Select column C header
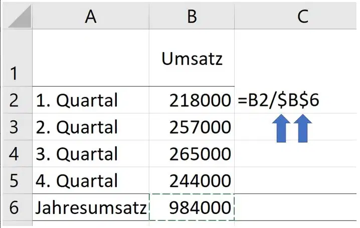This screenshot has width=360, height=228. [296, 16]
